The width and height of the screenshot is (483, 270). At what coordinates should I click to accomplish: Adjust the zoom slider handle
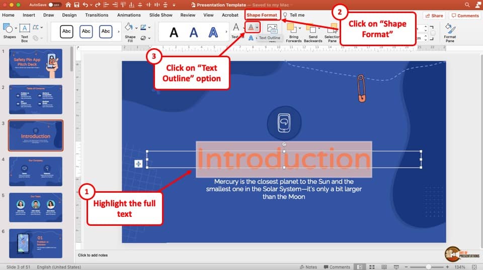[x=429, y=267]
